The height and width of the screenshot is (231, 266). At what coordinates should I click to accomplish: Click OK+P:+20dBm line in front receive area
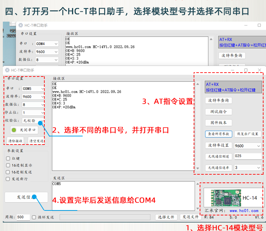coord(64,107)
